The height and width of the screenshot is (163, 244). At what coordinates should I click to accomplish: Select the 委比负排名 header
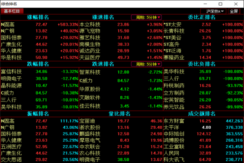(x=202, y=64)
